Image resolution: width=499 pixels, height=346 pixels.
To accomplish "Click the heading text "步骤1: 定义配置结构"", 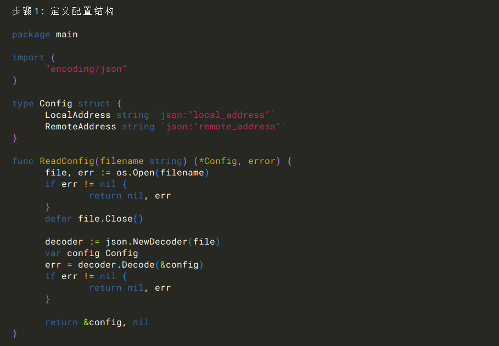I will click(63, 11).
